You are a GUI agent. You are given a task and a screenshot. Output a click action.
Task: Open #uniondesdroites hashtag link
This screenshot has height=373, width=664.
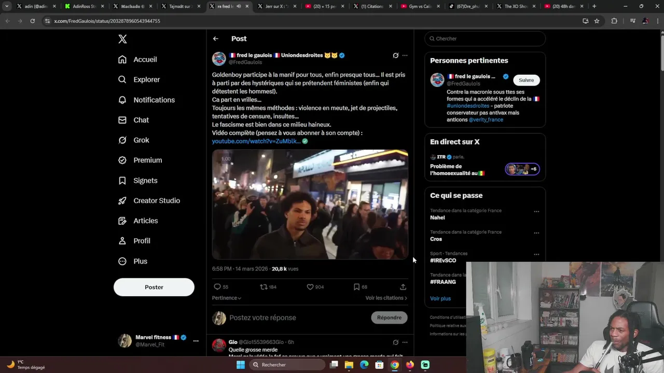pyautogui.click(x=468, y=106)
